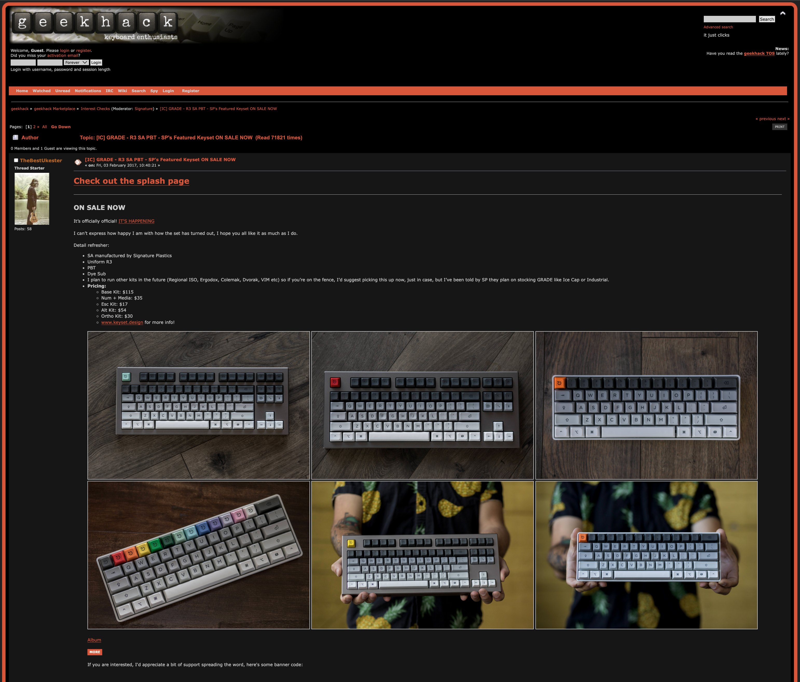Collapse the header with the upshrink arrow
The width and height of the screenshot is (800, 682).
(x=782, y=13)
